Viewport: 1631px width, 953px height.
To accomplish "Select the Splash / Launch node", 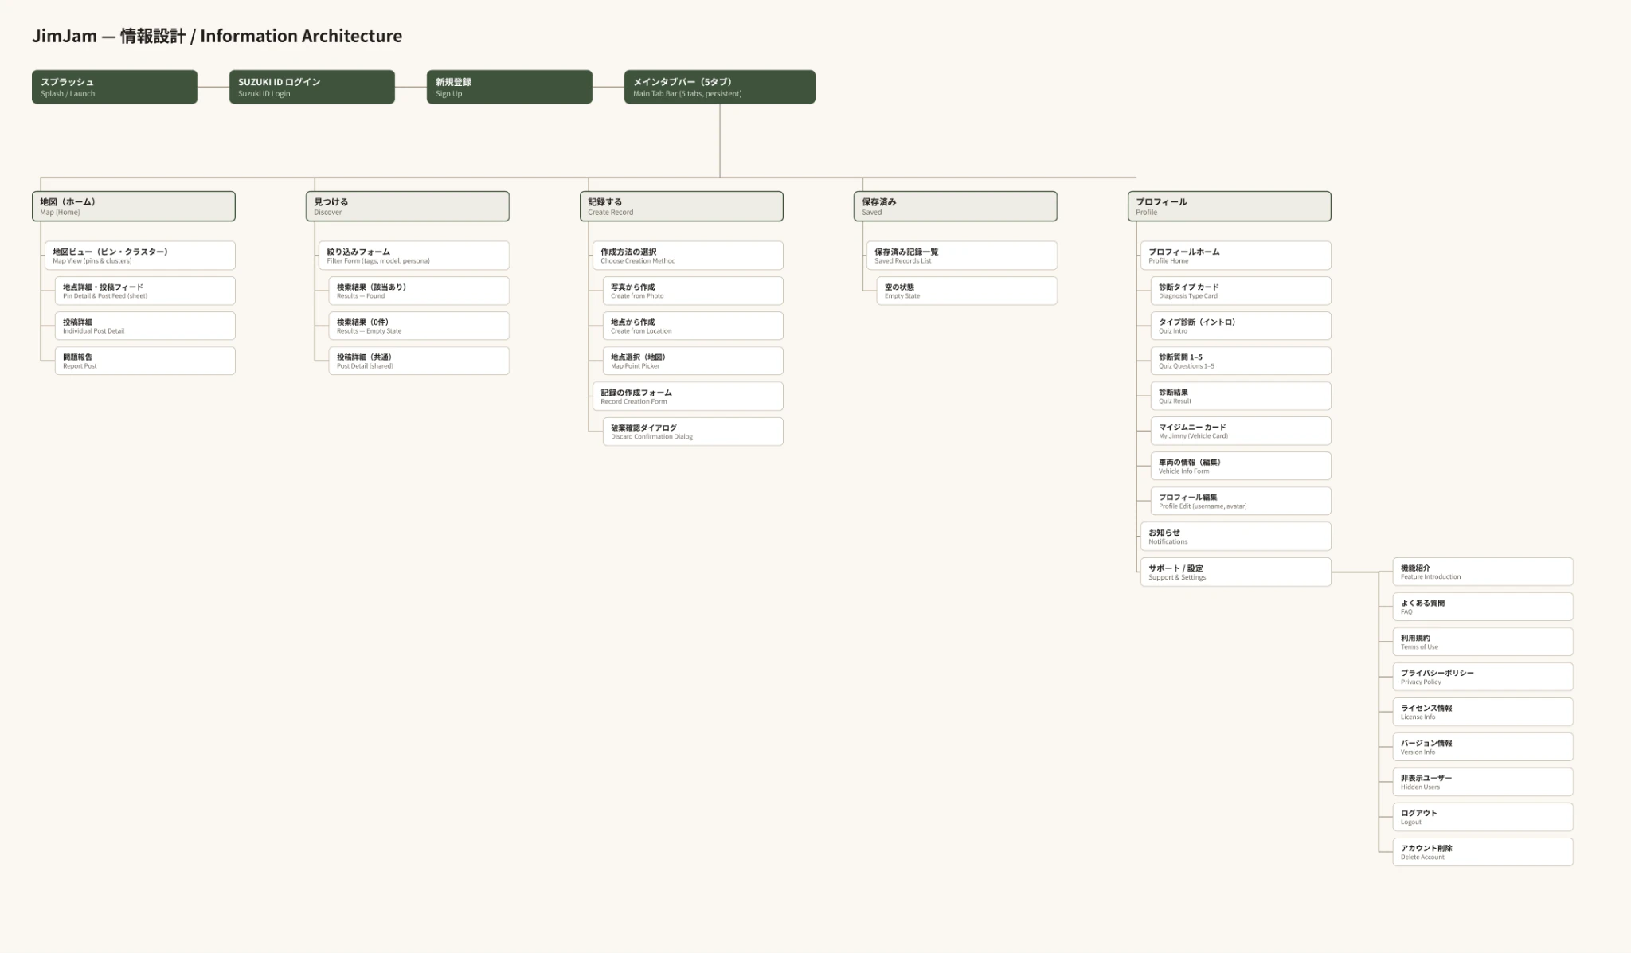I will 115,87.
